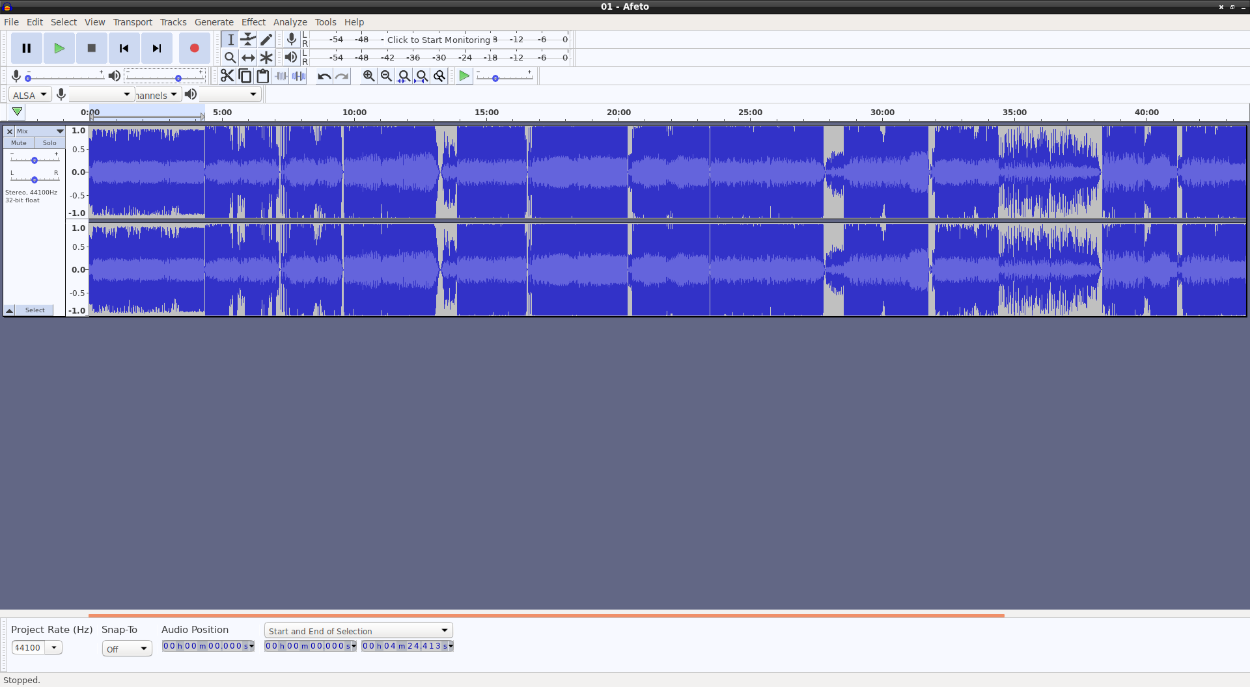
Task: Open the ALSA audio host dropdown
Action: 30,95
